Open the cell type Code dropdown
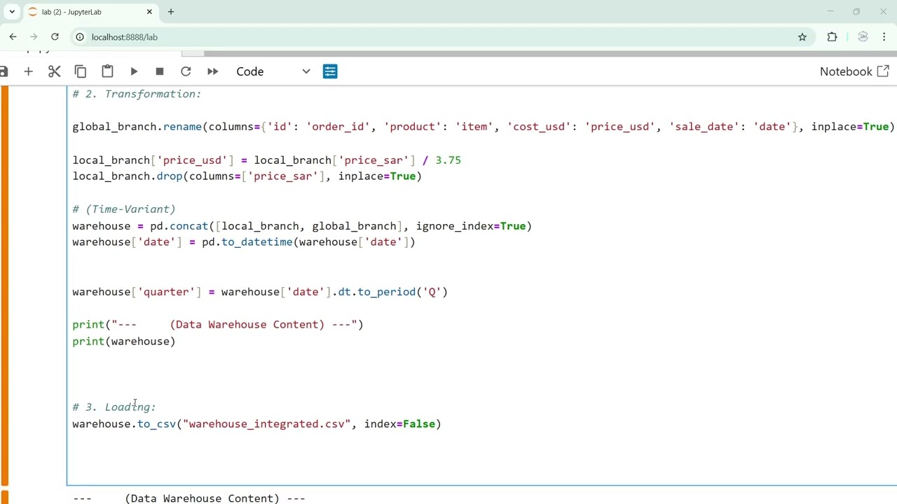This screenshot has height=504, width=897. pos(273,71)
